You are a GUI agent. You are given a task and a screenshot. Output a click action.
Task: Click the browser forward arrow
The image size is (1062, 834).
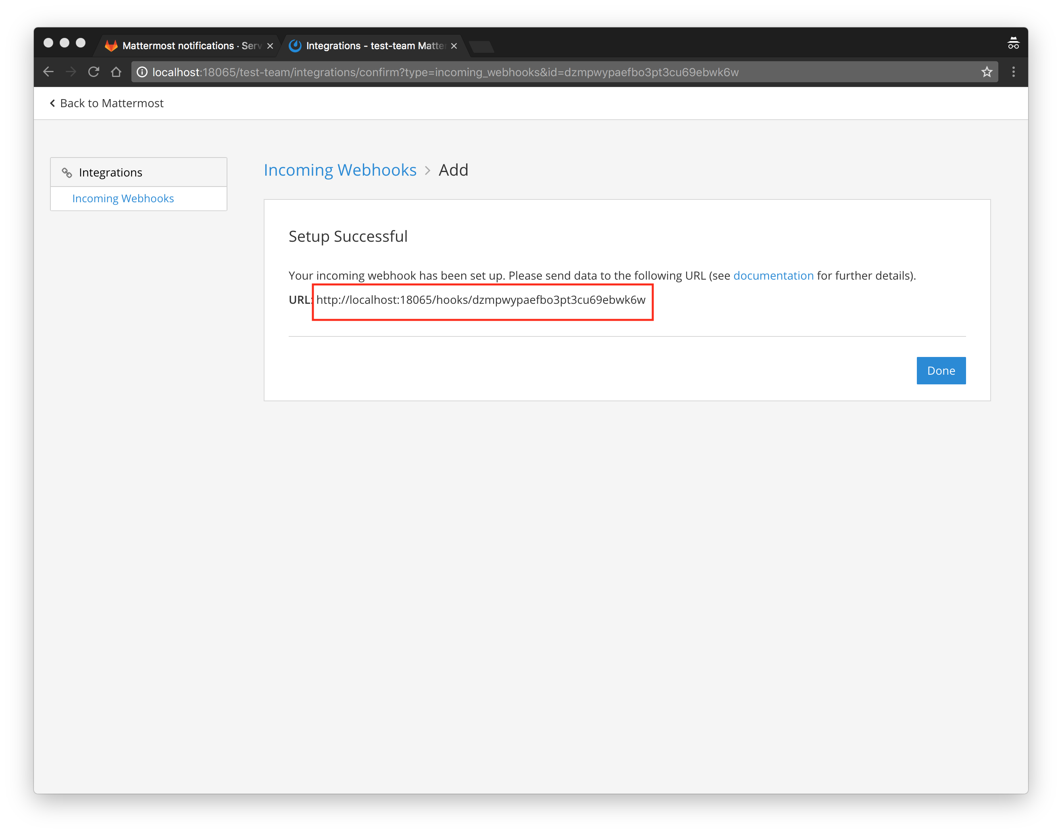point(71,72)
